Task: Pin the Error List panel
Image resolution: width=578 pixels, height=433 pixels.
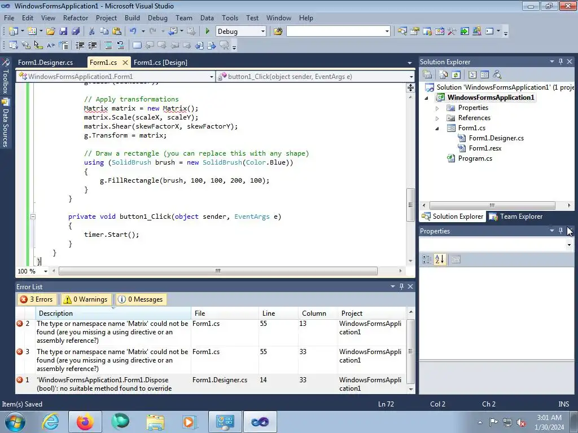Action: [401, 286]
